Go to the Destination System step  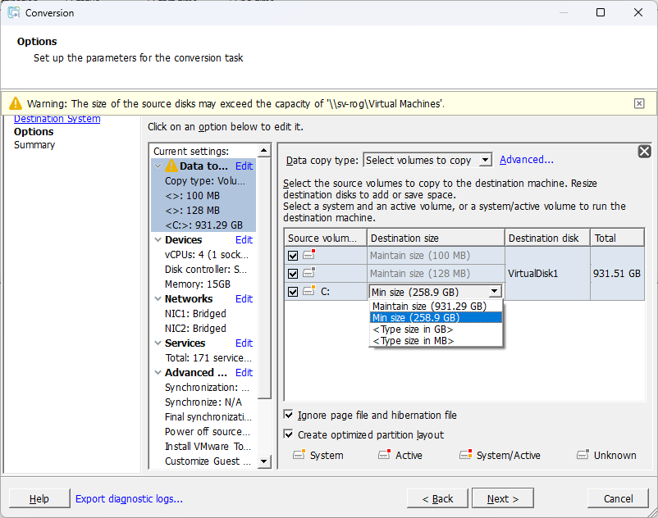57,119
